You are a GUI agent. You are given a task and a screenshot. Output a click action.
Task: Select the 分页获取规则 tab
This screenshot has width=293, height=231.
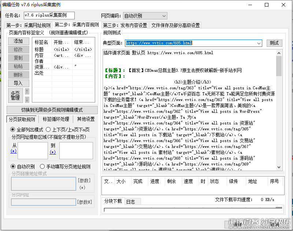pos(22,119)
